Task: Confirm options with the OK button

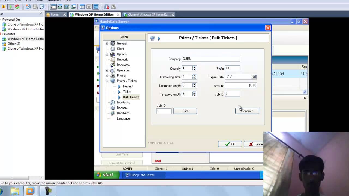Action: 230,144
